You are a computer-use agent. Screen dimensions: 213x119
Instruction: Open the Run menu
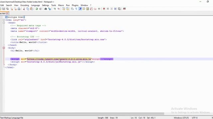[x=68, y=5]
